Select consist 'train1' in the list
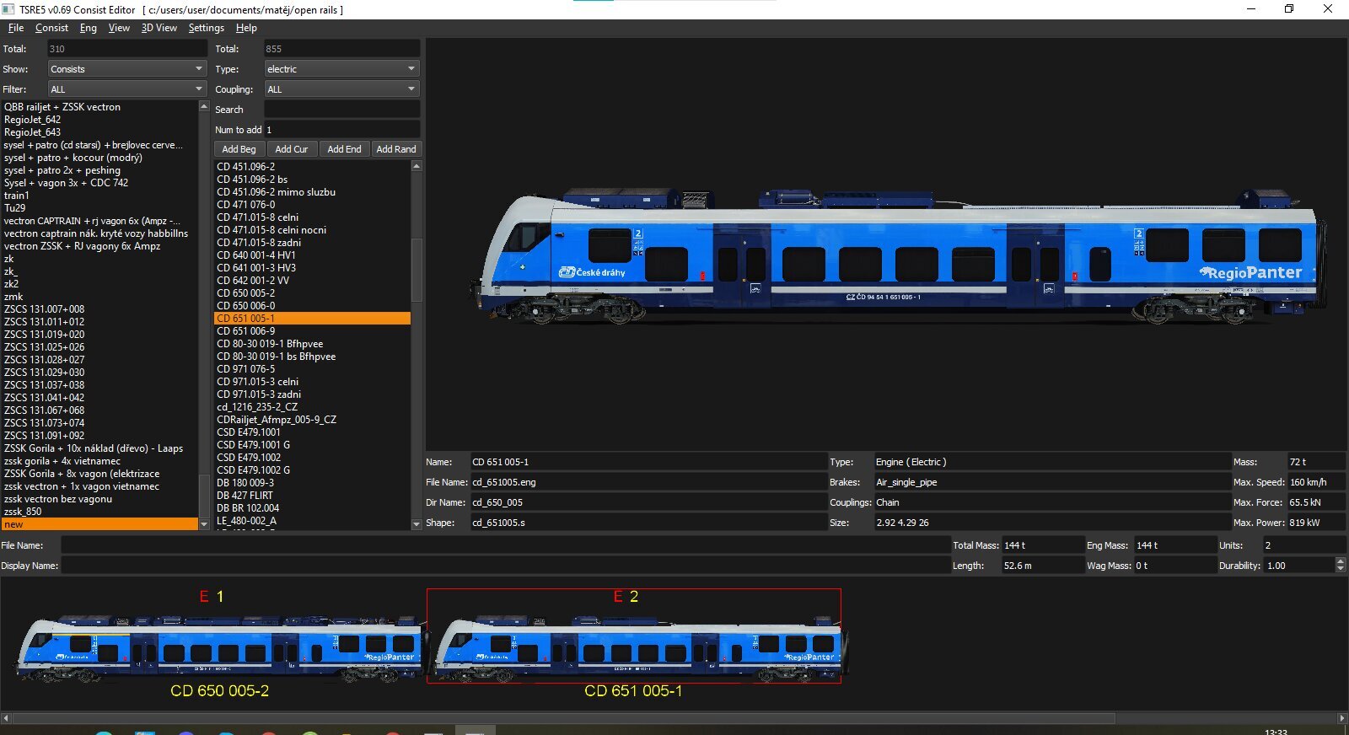 point(100,196)
